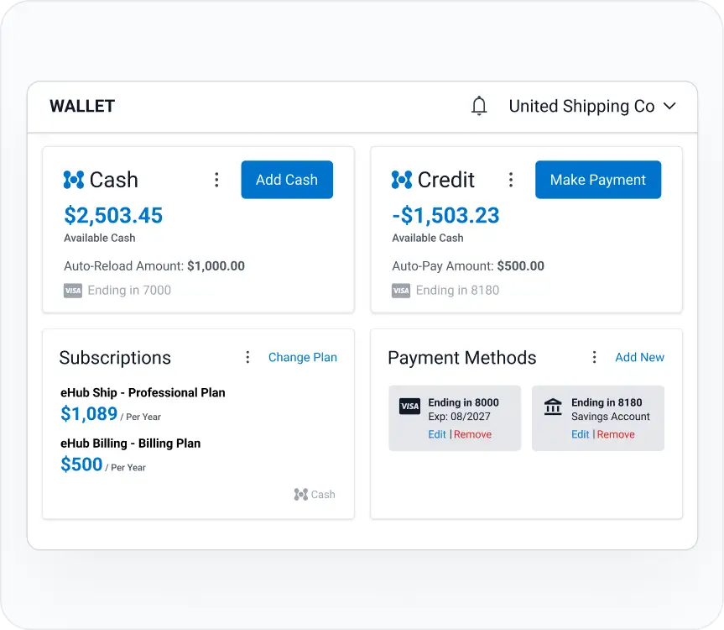Open Credit card three-dot options menu

click(x=510, y=180)
